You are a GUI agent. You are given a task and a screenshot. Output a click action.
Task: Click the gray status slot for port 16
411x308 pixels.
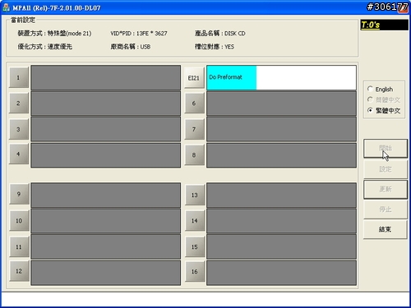pos(281,273)
